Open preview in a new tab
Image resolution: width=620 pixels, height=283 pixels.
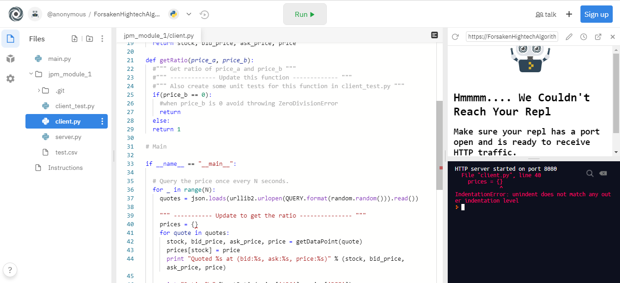pos(598,37)
